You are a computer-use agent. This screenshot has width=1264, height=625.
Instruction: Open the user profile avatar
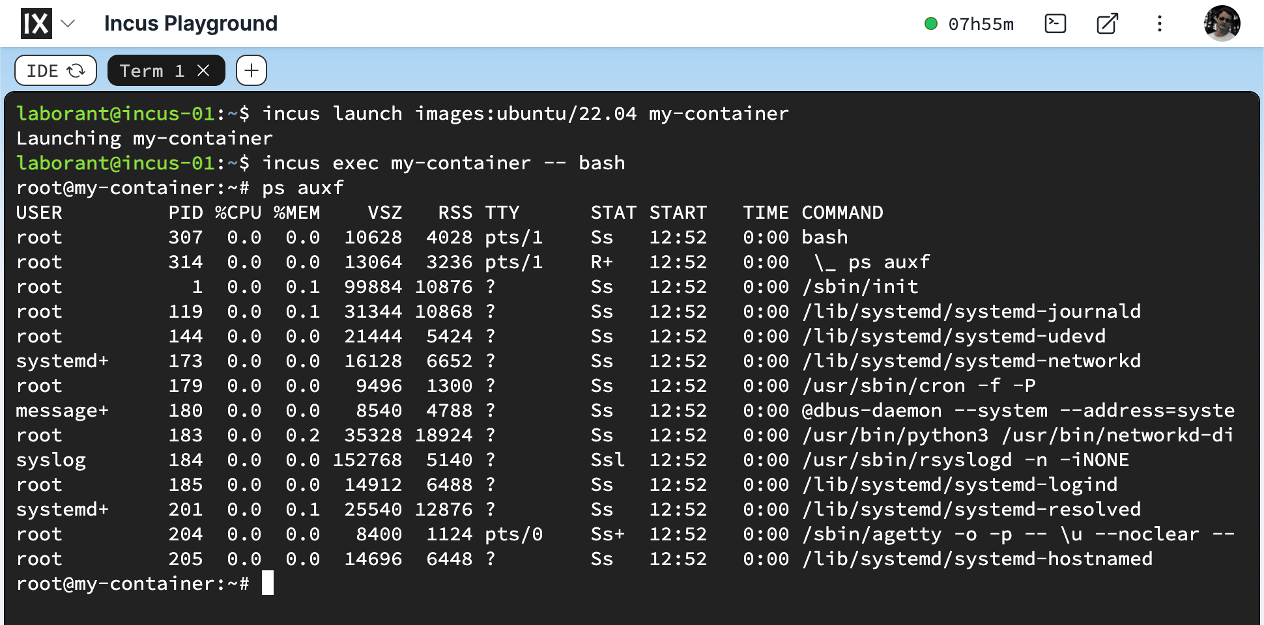point(1222,23)
